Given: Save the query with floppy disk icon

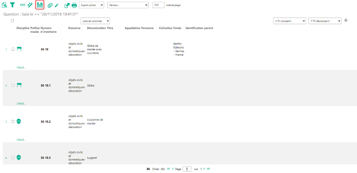Looking at the screenshot, I should click(x=40, y=5).
